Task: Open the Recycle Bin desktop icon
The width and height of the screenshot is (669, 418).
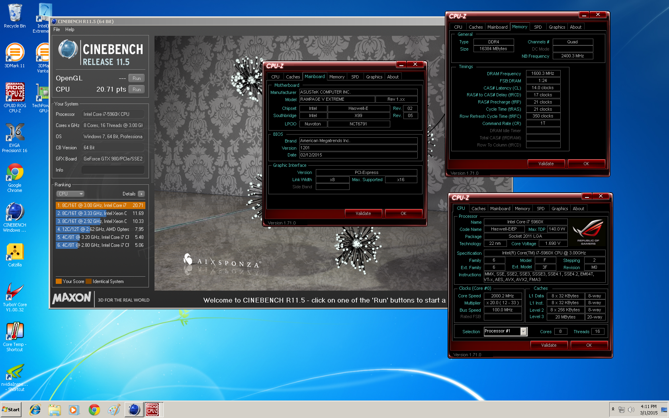Action: 15,16
